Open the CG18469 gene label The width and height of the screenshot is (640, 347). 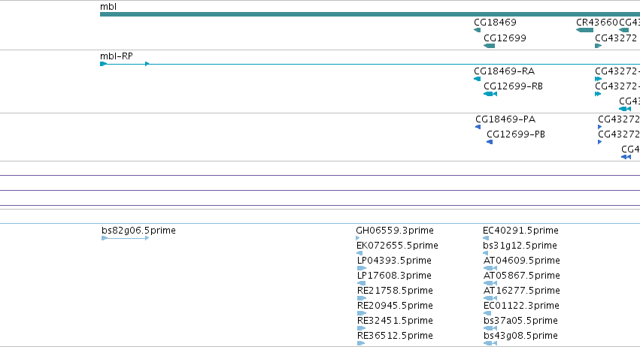click(495, 23)
